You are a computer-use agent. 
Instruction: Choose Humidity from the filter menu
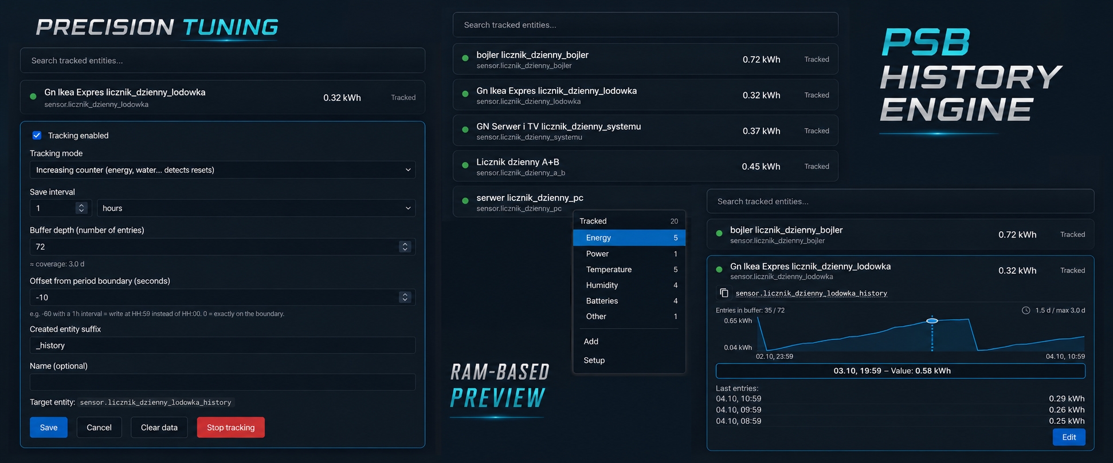(x=629, y=285)
